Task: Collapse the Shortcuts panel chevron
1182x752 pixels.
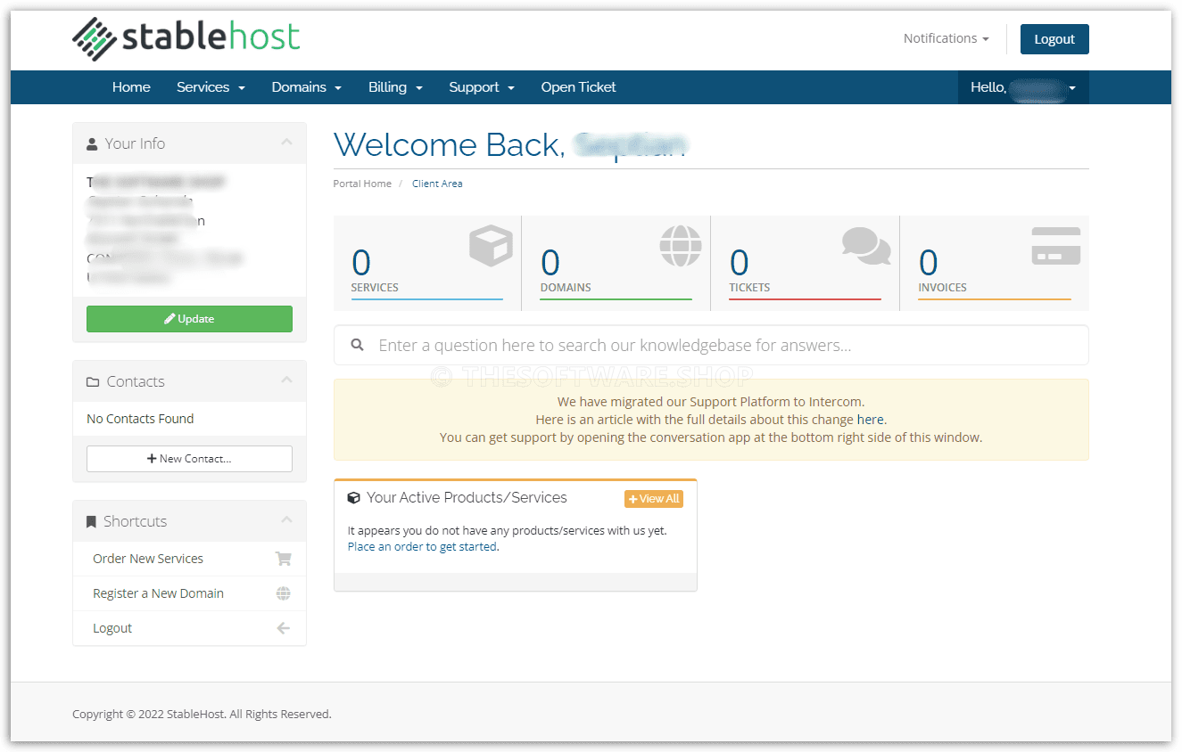Action: [286, 520]
